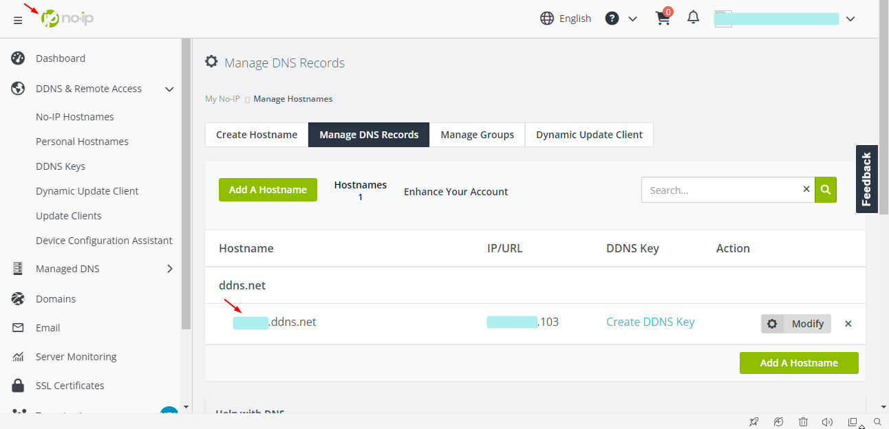Switch to the Create Hostname tab
The width and height of the screenshot is (889, 429).
click(257, 135)
